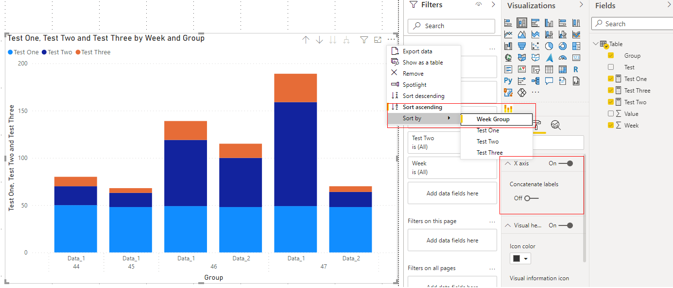This screenshot has width=673, height=288.
Task: Select the stacked bar chart visual
Action: tap(508, 23)
